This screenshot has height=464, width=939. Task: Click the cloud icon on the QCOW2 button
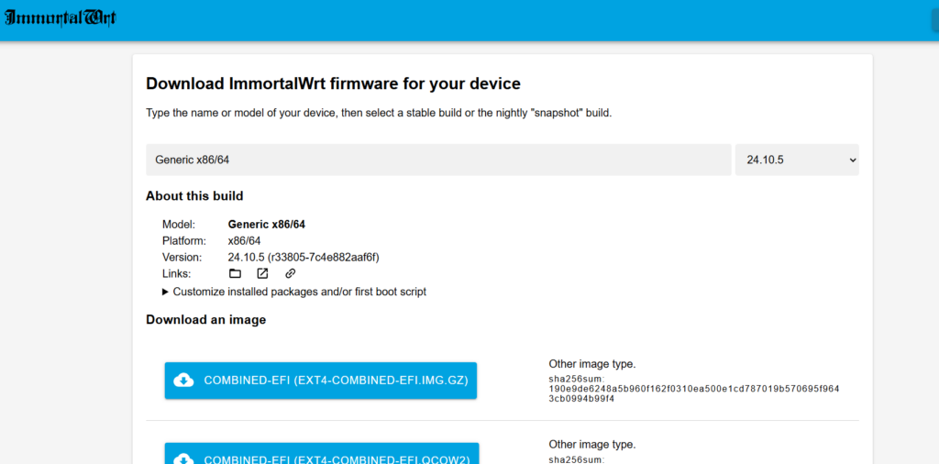coord(183,458)
